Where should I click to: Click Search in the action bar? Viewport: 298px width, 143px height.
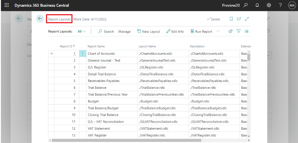(x=106, y=31)
